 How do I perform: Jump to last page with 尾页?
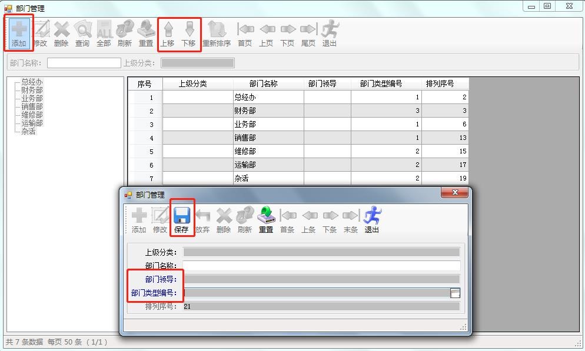308,34
